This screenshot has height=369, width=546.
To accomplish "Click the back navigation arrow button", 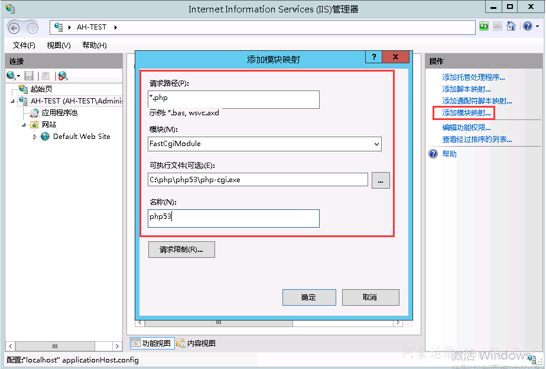I will (14, 28).
